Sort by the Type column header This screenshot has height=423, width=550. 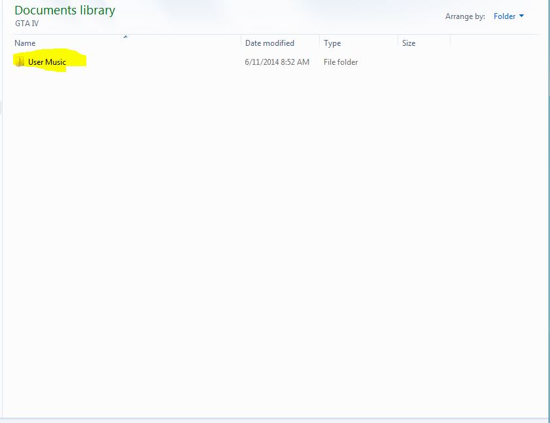(332, 43)
